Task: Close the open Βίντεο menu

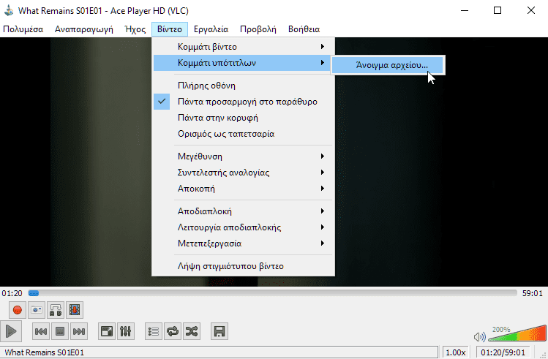Action: tap(170, 29)
